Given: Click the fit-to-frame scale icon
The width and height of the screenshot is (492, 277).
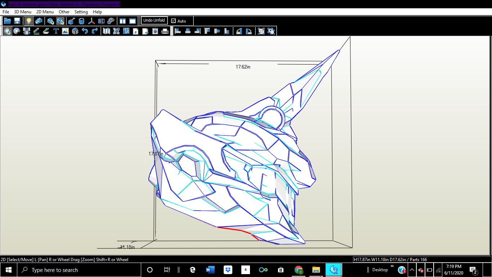Looking at the screenshot, I should tap(116, 31).
